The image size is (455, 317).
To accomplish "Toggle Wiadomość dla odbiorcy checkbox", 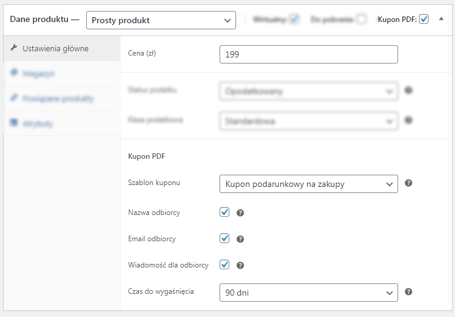I will point(224,264).
